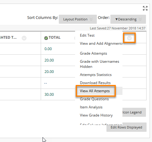This screenshot has width=152, height=142.
Task: Select Grade Attempts menu entry
Action: pos(93,53)
